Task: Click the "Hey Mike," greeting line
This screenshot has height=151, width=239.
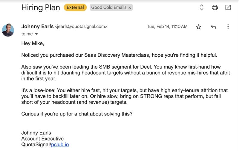Action: coord(33,43)
